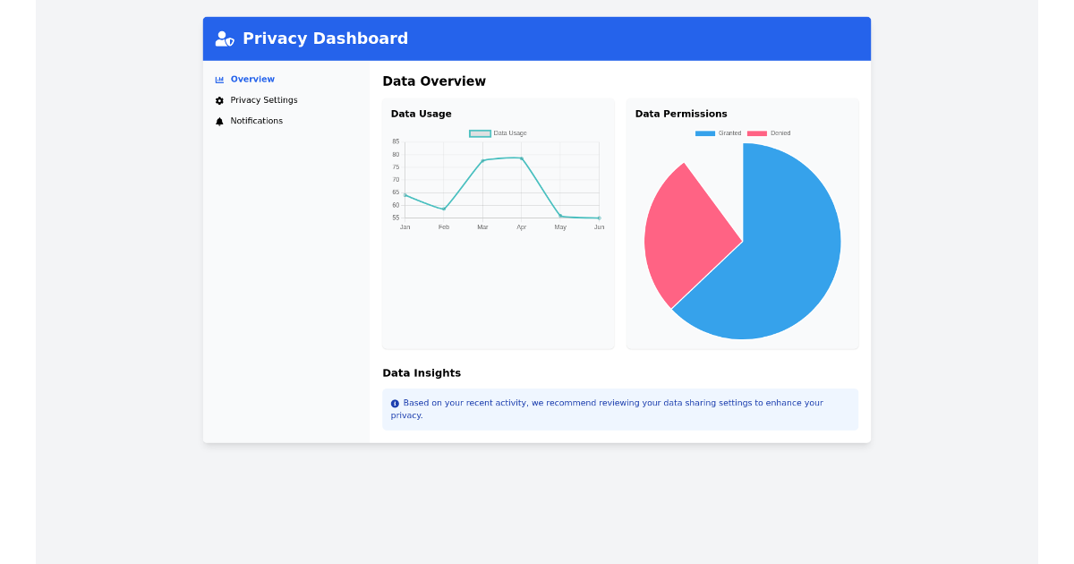Expand the Data Usage chart panel
The image size is (1074, 564).
[421, 114]
